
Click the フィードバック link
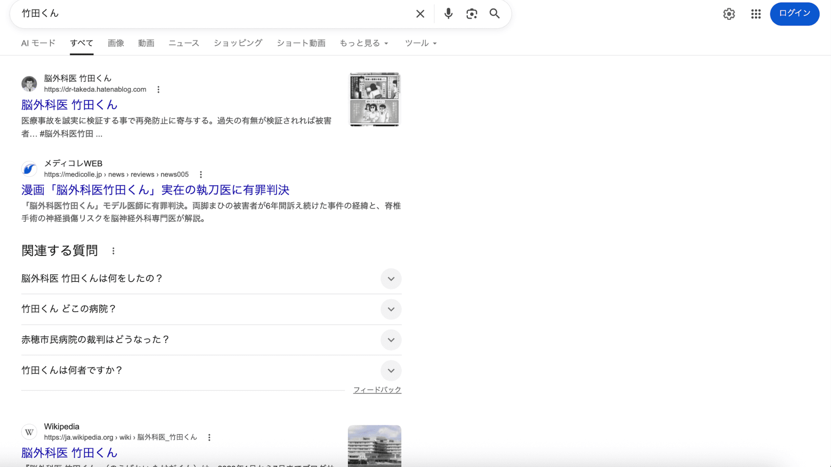377,389
